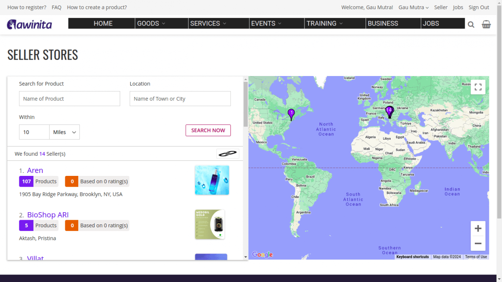
Task: Click the chain link icon above seller list
Action: pyautogui.click(x=228, y=154)
